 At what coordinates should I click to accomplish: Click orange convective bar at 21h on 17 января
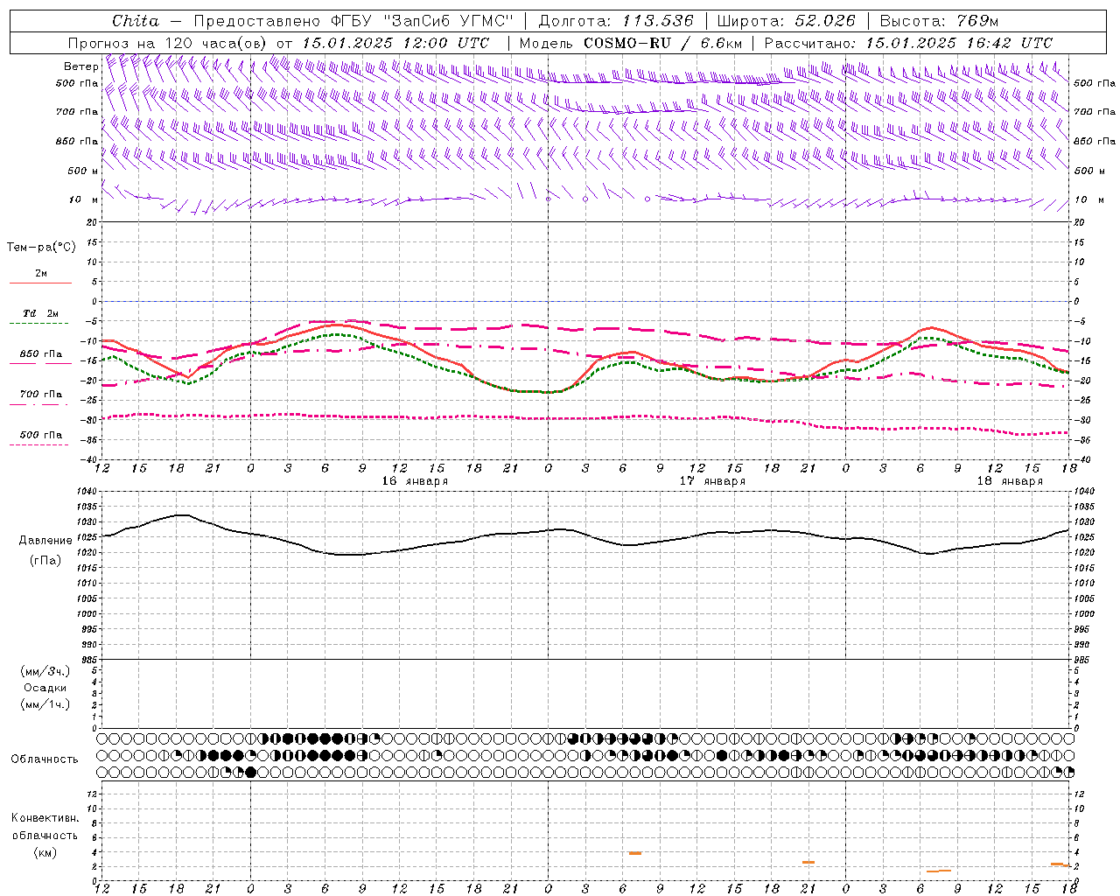(x=808, y=863)
